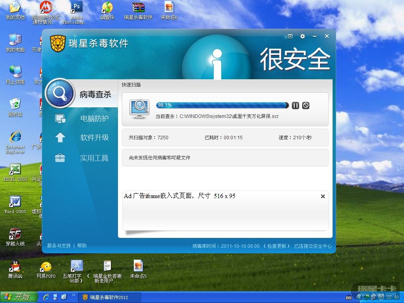The width and height of the screenshot is (404, 303).
Task: Select 瑞星杀毒软件 archive desktop icon
Action: (138, 11)
